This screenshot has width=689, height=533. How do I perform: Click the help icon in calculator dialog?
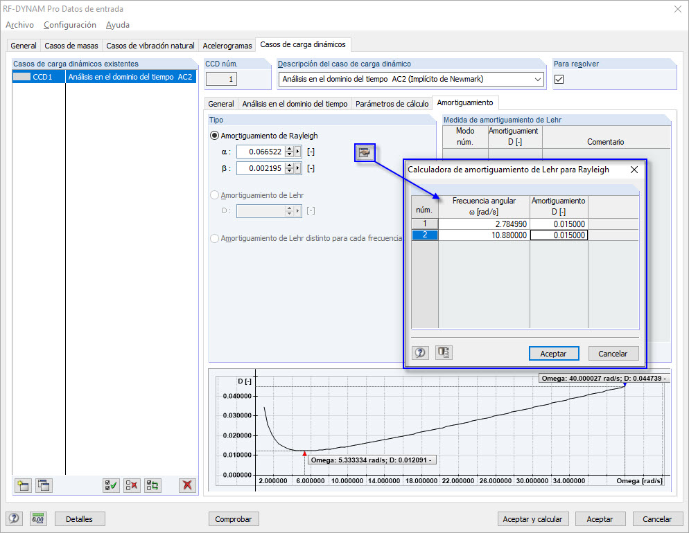(420, 353)
